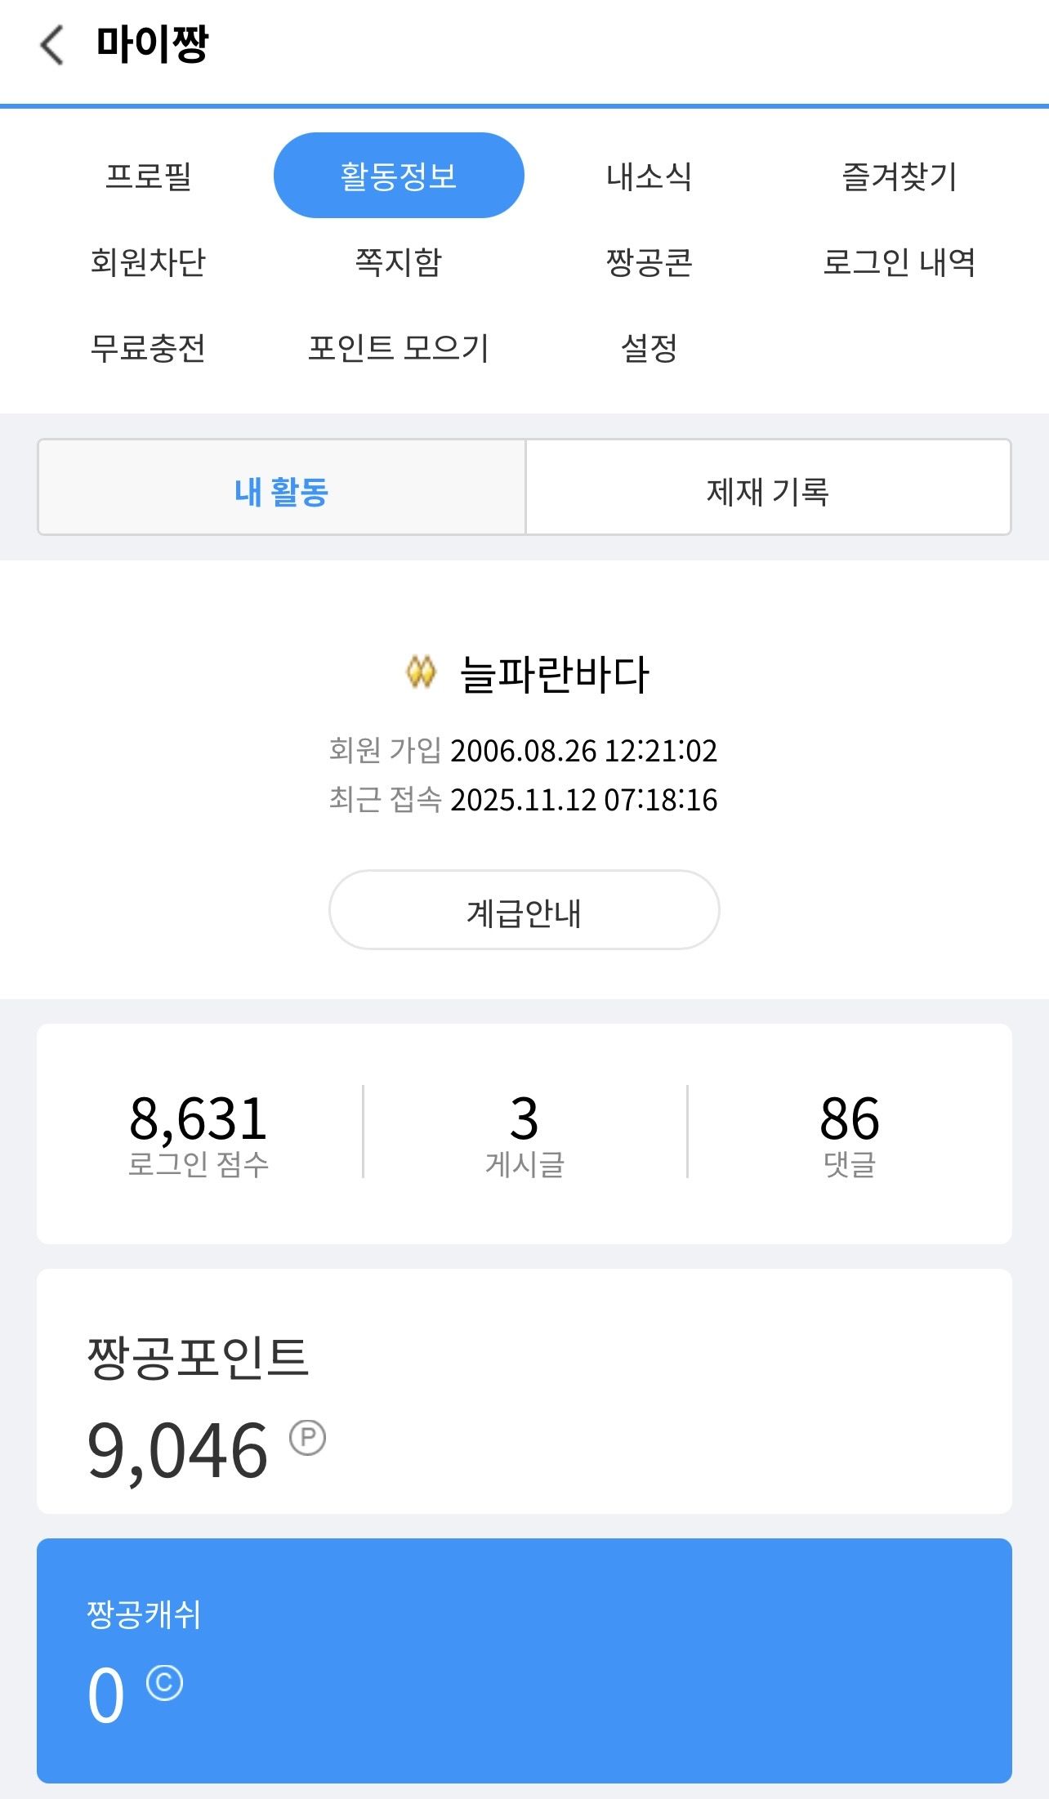Screen dimensions: 1049x1799
Task: Switch to 내 활동 tab
Action: pyautogui.click(x=281, y=491)
